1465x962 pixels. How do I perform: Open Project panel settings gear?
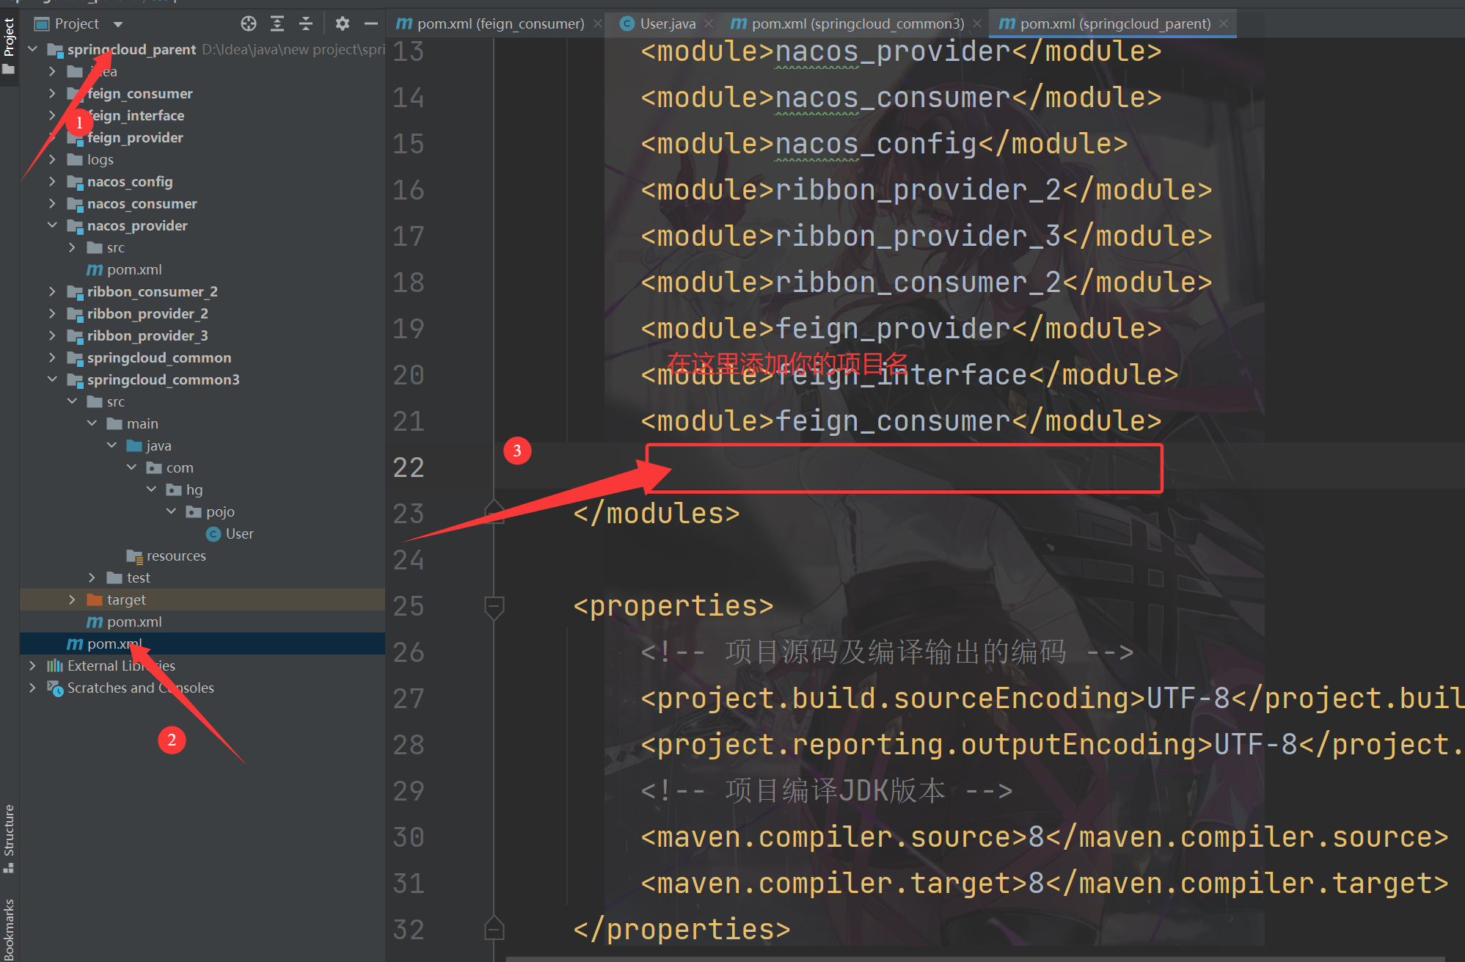tap(342, 23)
